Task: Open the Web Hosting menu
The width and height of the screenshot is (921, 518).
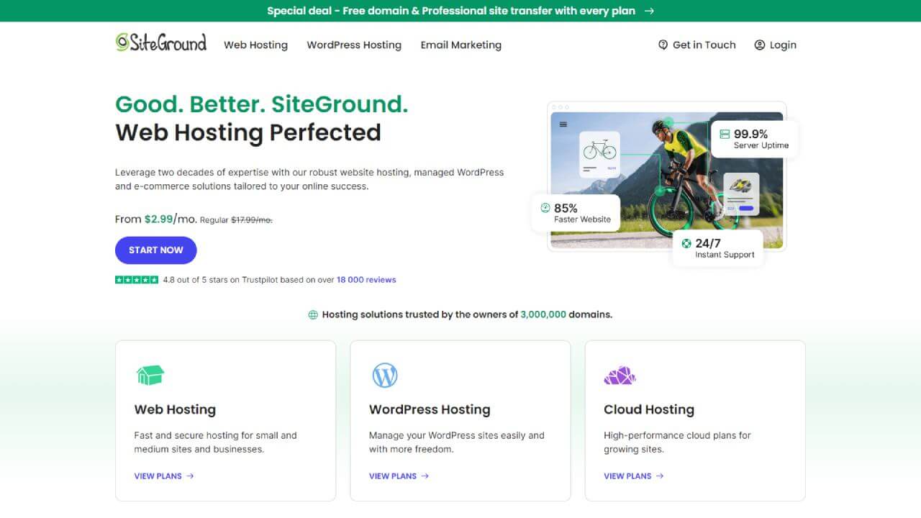Action: (255, 45)
